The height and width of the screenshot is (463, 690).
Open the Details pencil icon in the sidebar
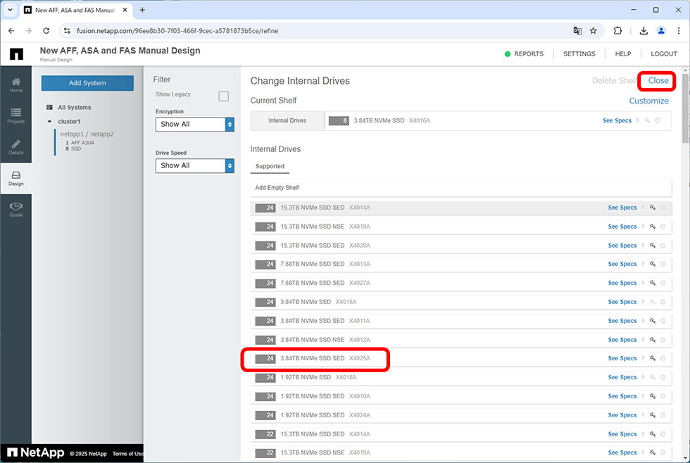pyautogui.click(x=15, y=147)
